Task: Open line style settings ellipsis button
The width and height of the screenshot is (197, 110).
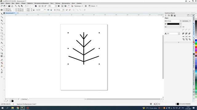Action: (183, 27)
